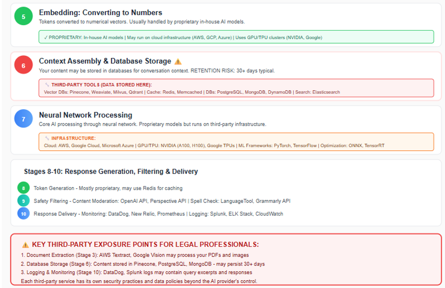Click 'Response Delivery - Monitoring' row
This screenshot has width=445, height=288.
(159, 214)
